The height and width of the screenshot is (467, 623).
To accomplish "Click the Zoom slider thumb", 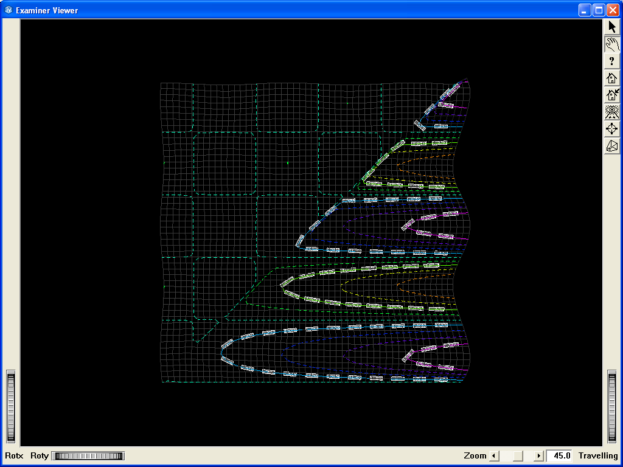I will coord(517,456).
